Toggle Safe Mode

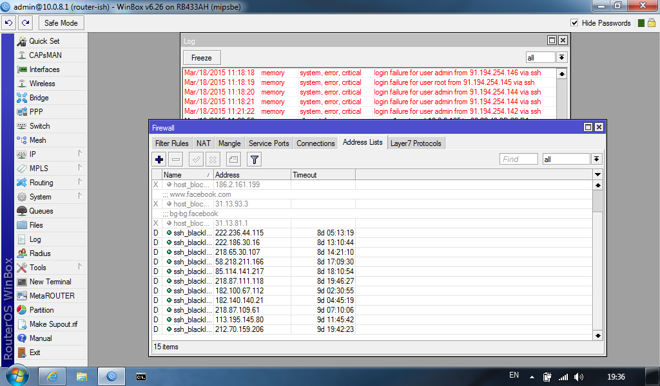click(x=61, y=23)
